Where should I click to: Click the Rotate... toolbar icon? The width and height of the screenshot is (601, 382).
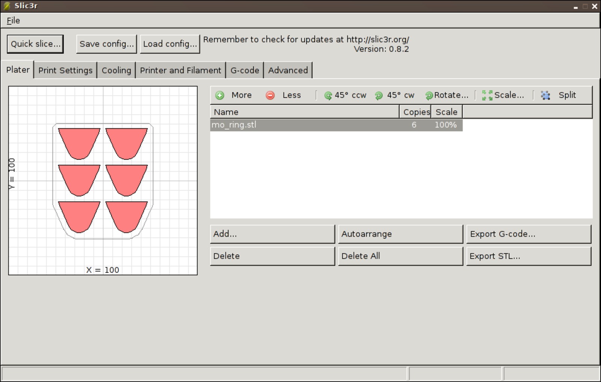click(429, 96)
